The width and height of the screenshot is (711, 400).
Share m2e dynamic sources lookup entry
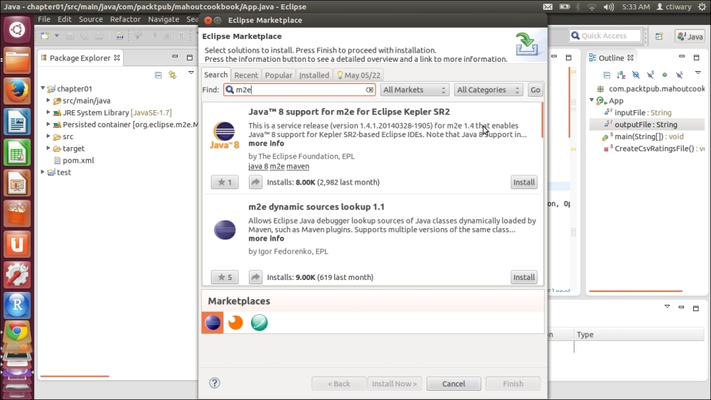[255, 277]
